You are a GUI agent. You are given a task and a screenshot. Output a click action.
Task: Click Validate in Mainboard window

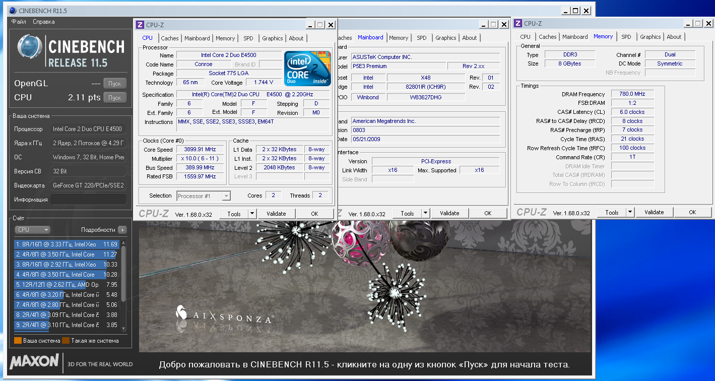[449, 213]
